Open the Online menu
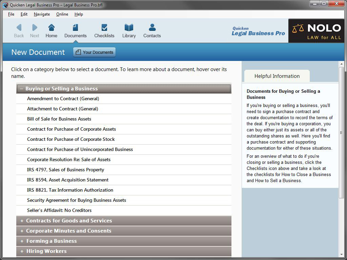This screenshot has height=260, width=347. click(x=62, y=14)
